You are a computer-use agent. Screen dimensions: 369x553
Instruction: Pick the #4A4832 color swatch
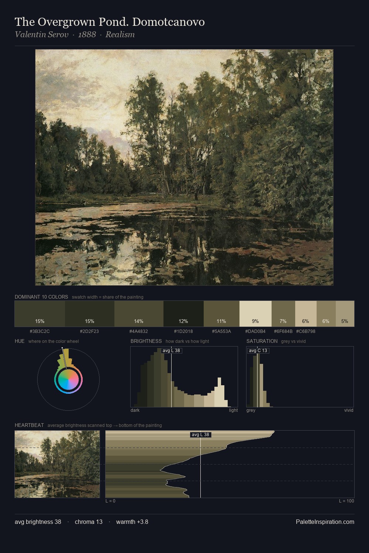coord(139,314)
